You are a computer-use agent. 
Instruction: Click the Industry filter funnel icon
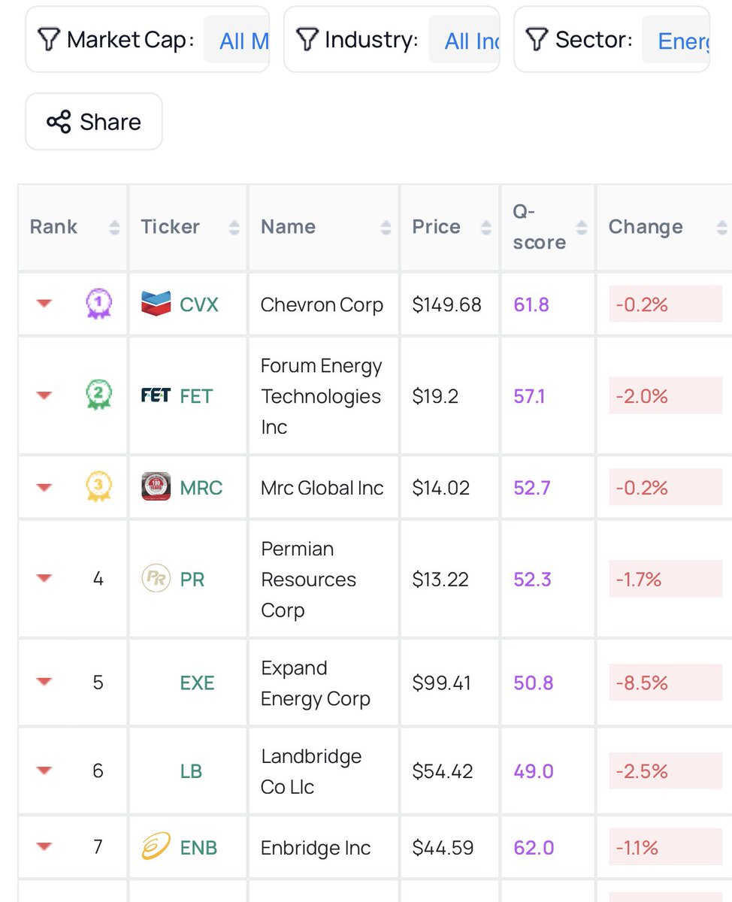click(x=307, y=39)
